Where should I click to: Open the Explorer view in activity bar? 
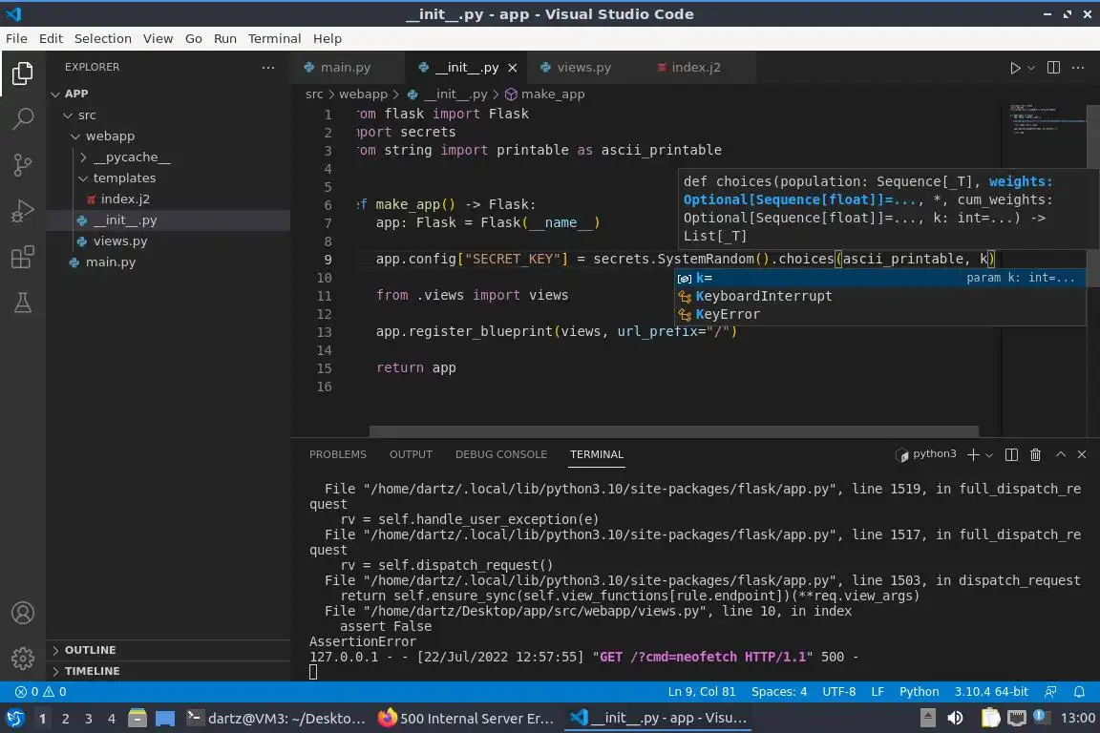coord(23,73)
